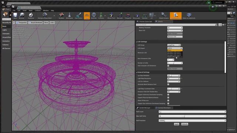
Task: Open the Asset menu
Action: (24, 11)
